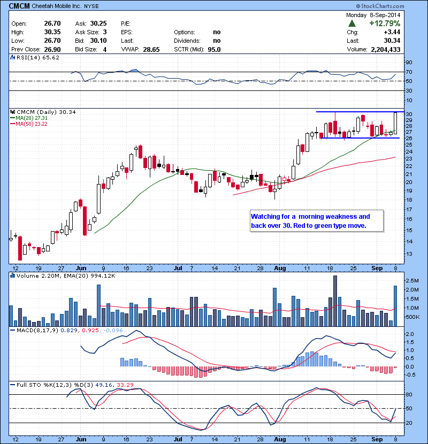Click the blue morning weakness annotation box
Image resolution: width=428 pixels, height=444 pixels.
317,221
